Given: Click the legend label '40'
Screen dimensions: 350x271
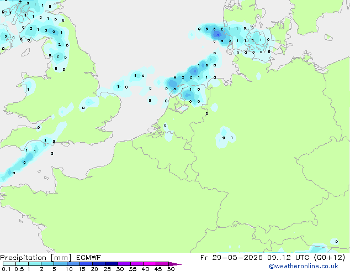Looking at the screenshot, I should tap(145, 269).
